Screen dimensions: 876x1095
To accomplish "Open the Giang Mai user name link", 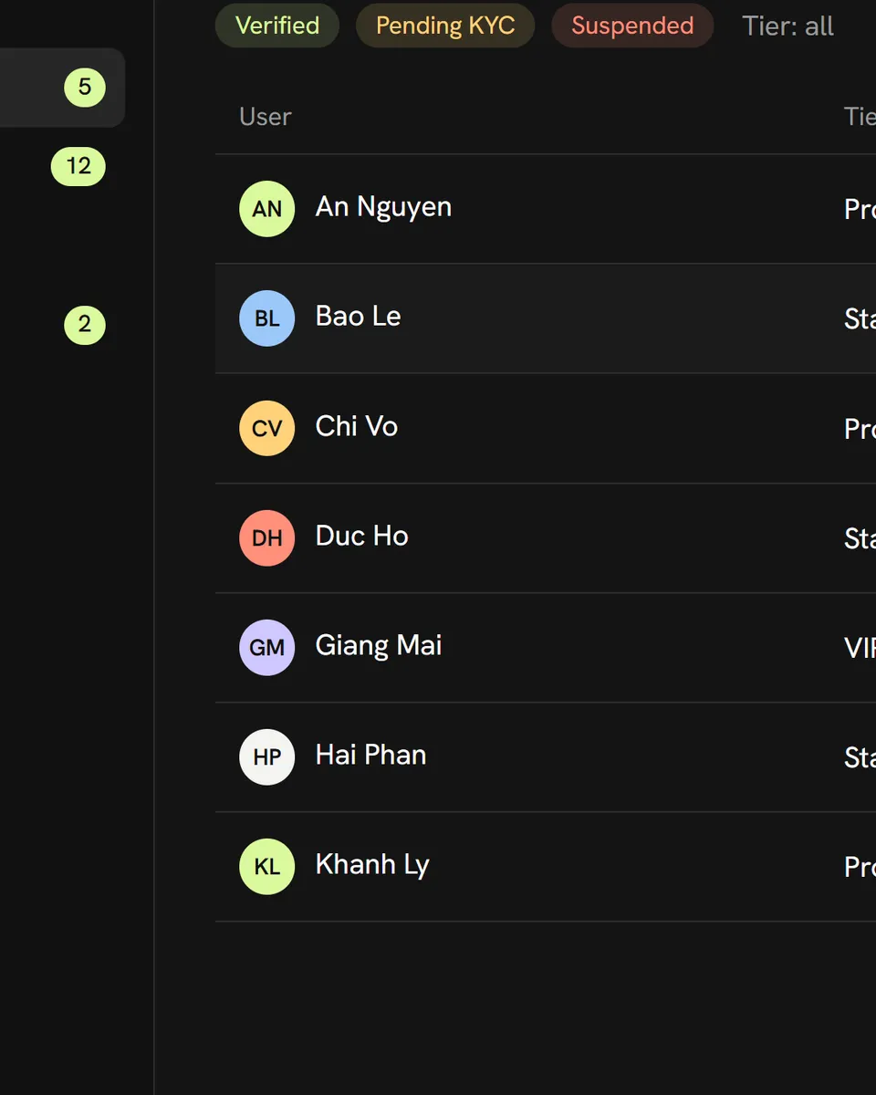I will [x=379, y=645].
